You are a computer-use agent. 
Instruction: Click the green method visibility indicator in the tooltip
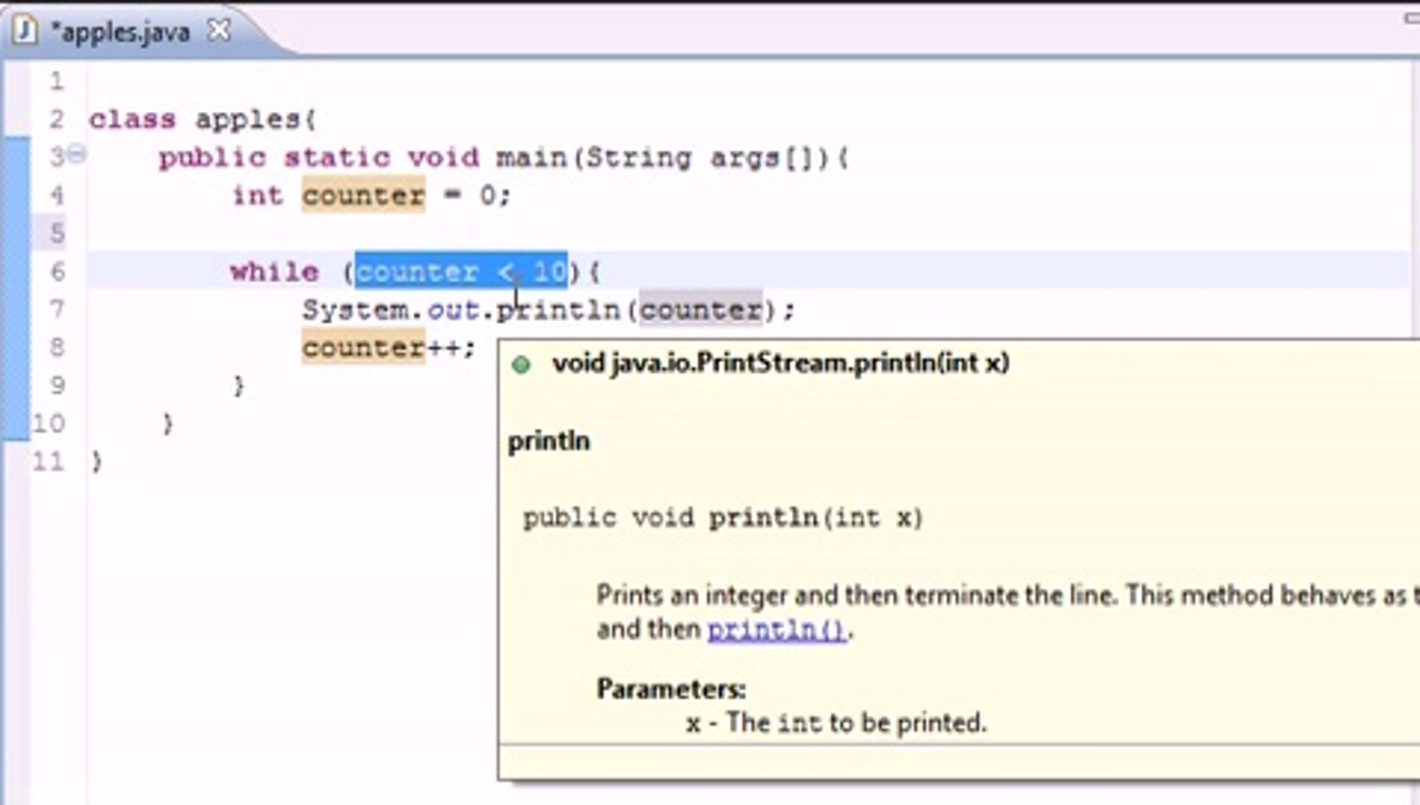click(x=522, y=363)
